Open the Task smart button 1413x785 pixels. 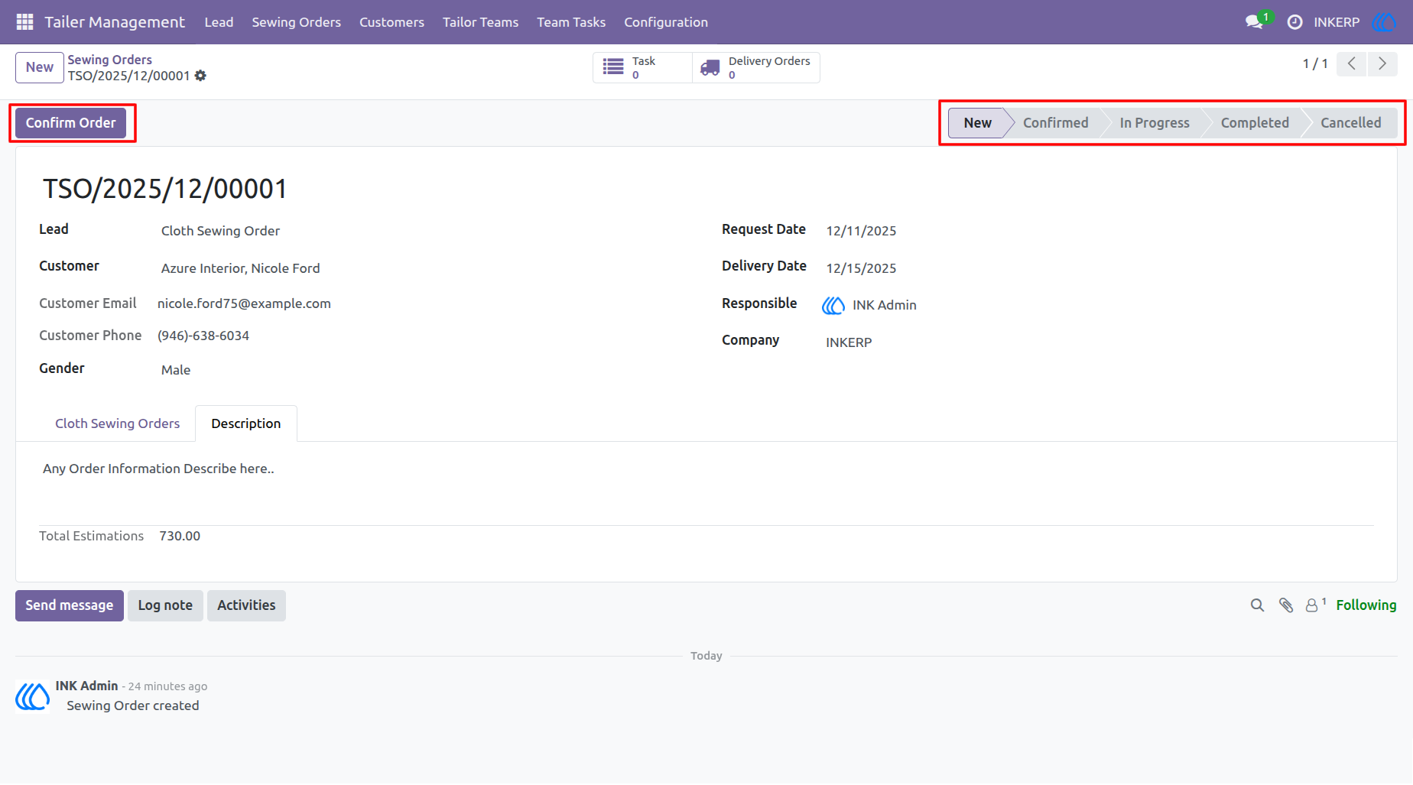[x=642, y=67]
